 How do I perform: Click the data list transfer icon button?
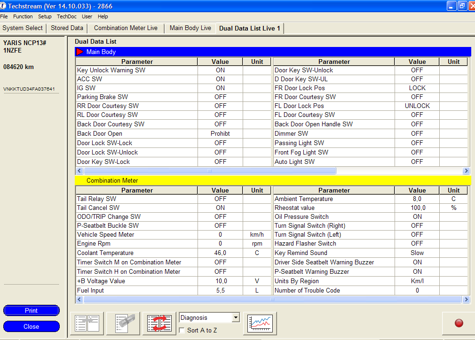pyautogui.click(x=87, y=323)
